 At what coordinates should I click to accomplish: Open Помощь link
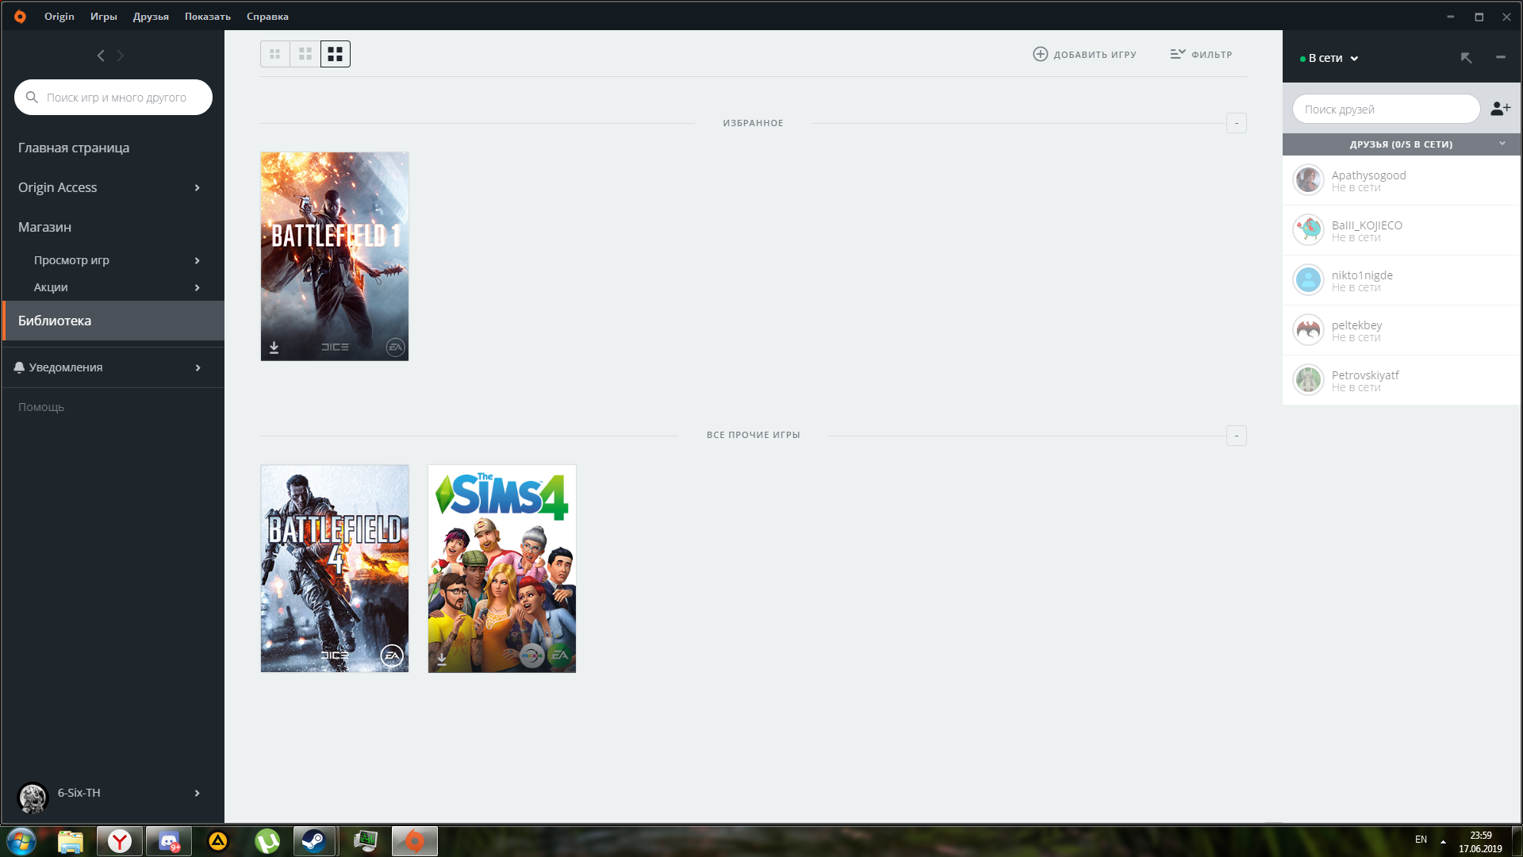[41, 407]
